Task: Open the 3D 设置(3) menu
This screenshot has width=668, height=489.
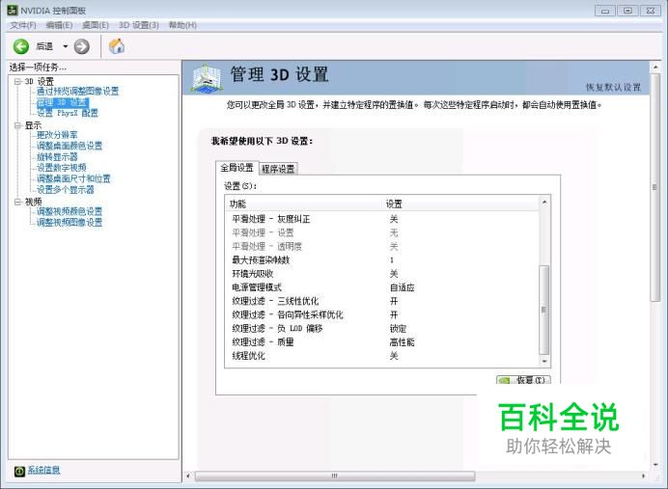Action: tap(138, 25)
